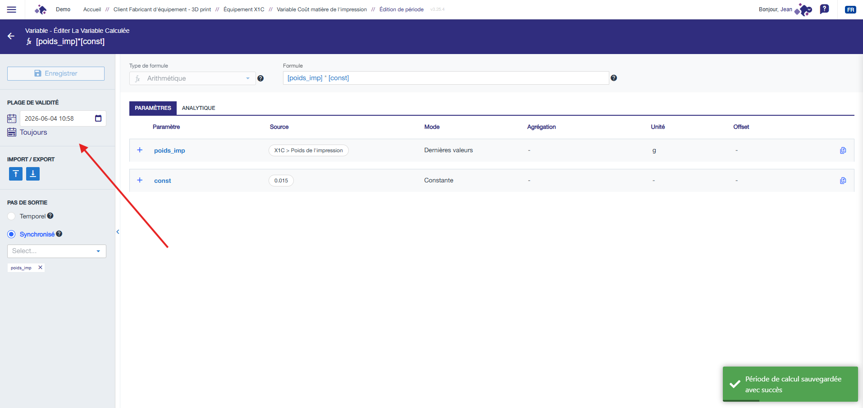Click the export download icon
This screenshot has height=408, width=863.
click(33, 174)
